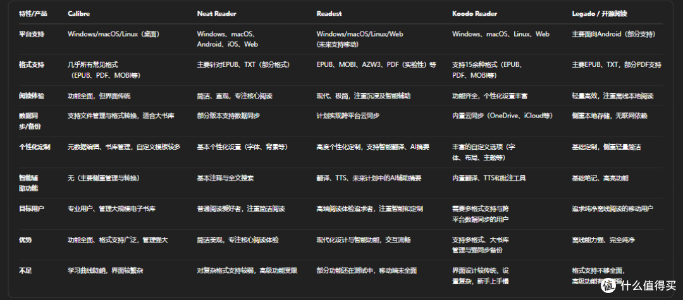Viewport: 683px width, 300px height.
Task: Click cell '学习曲线陡峭,界面较繁杂'
Action: (106, 270)
